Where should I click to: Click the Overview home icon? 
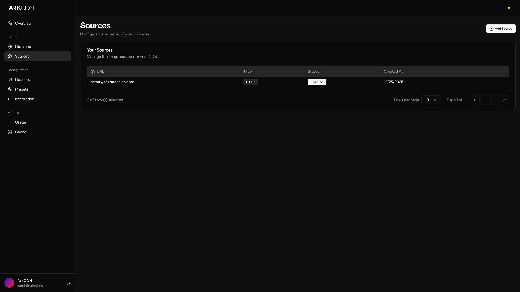click(x=10, y=23)
